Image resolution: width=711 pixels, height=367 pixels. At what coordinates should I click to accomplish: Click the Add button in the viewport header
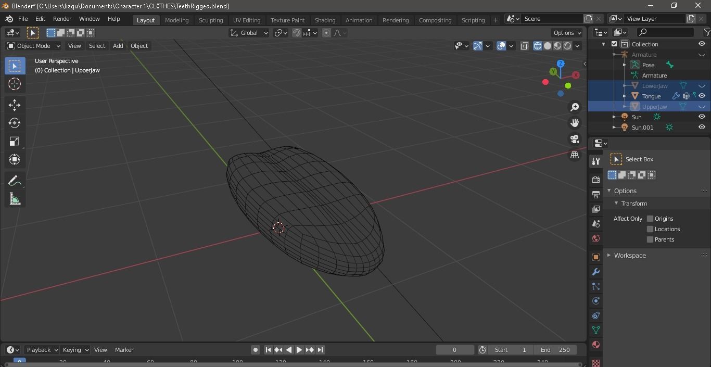[x=118, y=46]
